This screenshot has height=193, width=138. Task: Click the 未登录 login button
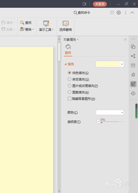tap(100, 4)
